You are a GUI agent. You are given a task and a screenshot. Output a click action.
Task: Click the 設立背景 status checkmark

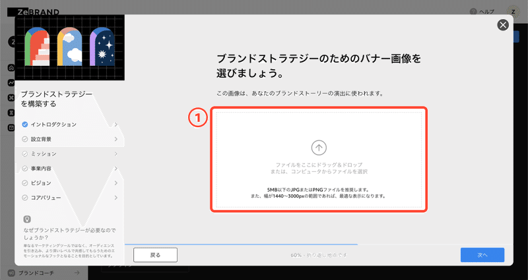coord(24,139)
